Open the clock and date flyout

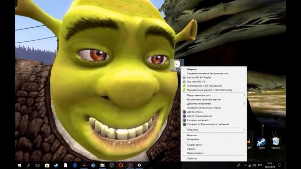(269, 165)
